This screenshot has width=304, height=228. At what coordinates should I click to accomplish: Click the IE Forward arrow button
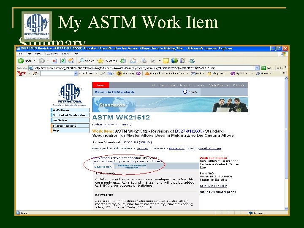point(42,61)
